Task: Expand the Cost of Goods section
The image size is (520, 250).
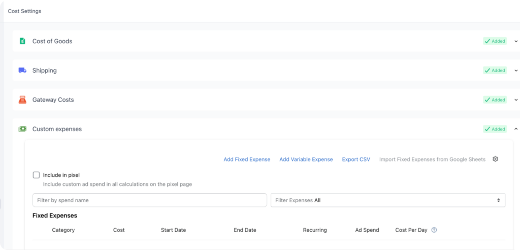Action: (x=516, y=41)
